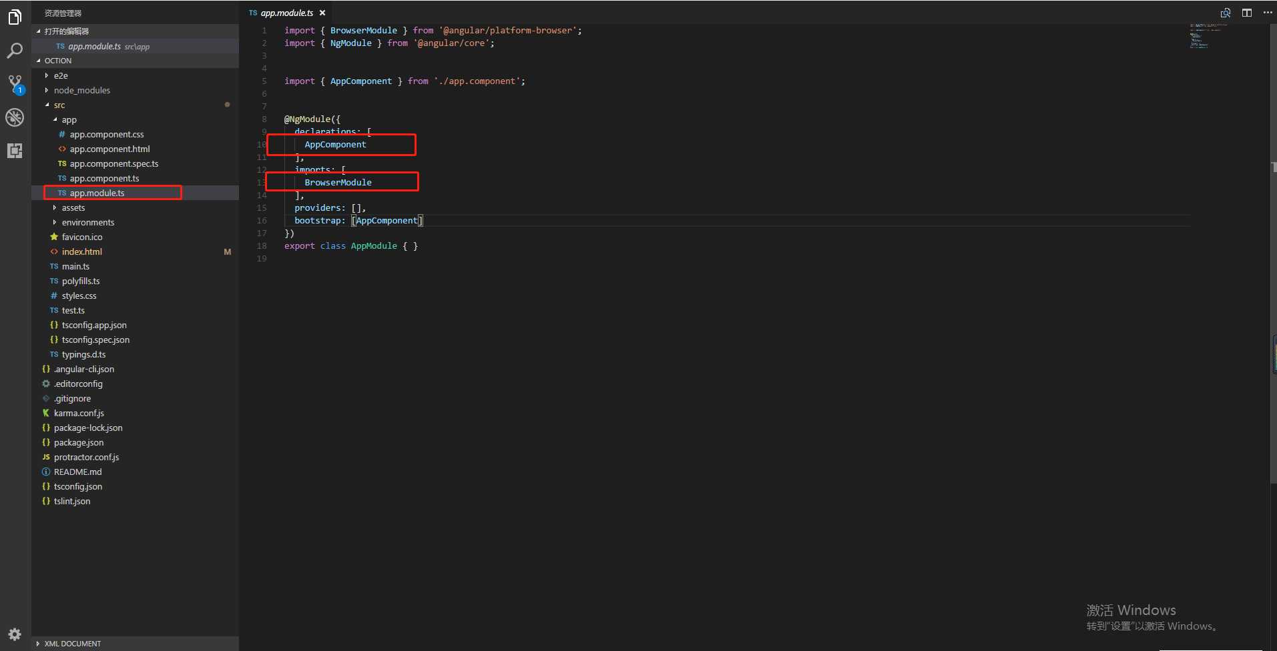Expand the XML DOCUMENT section

click(72, 644)
